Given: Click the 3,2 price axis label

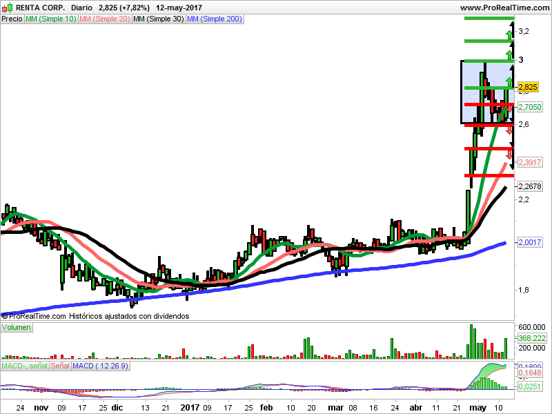Looking at the screenshot, I should pos(524,31).
